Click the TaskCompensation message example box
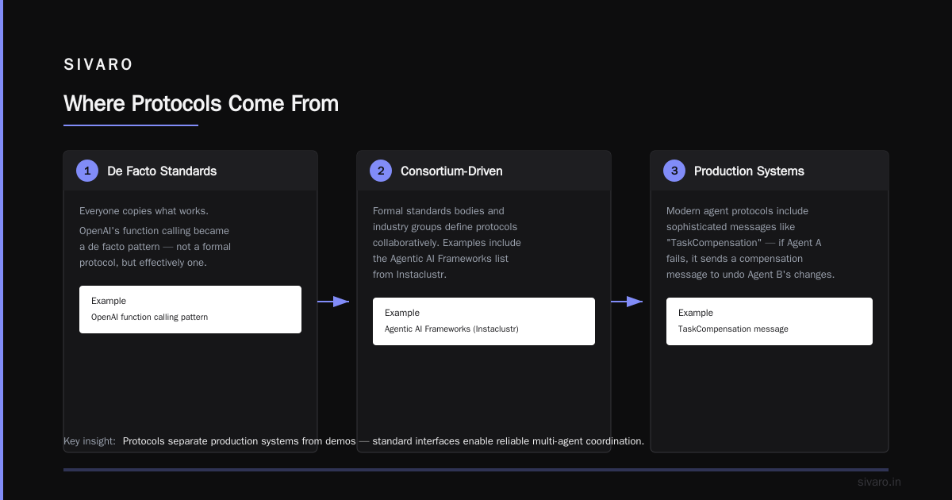Viewport: 952px width, 500px height. pyautogui.click(x=770, y=321)
